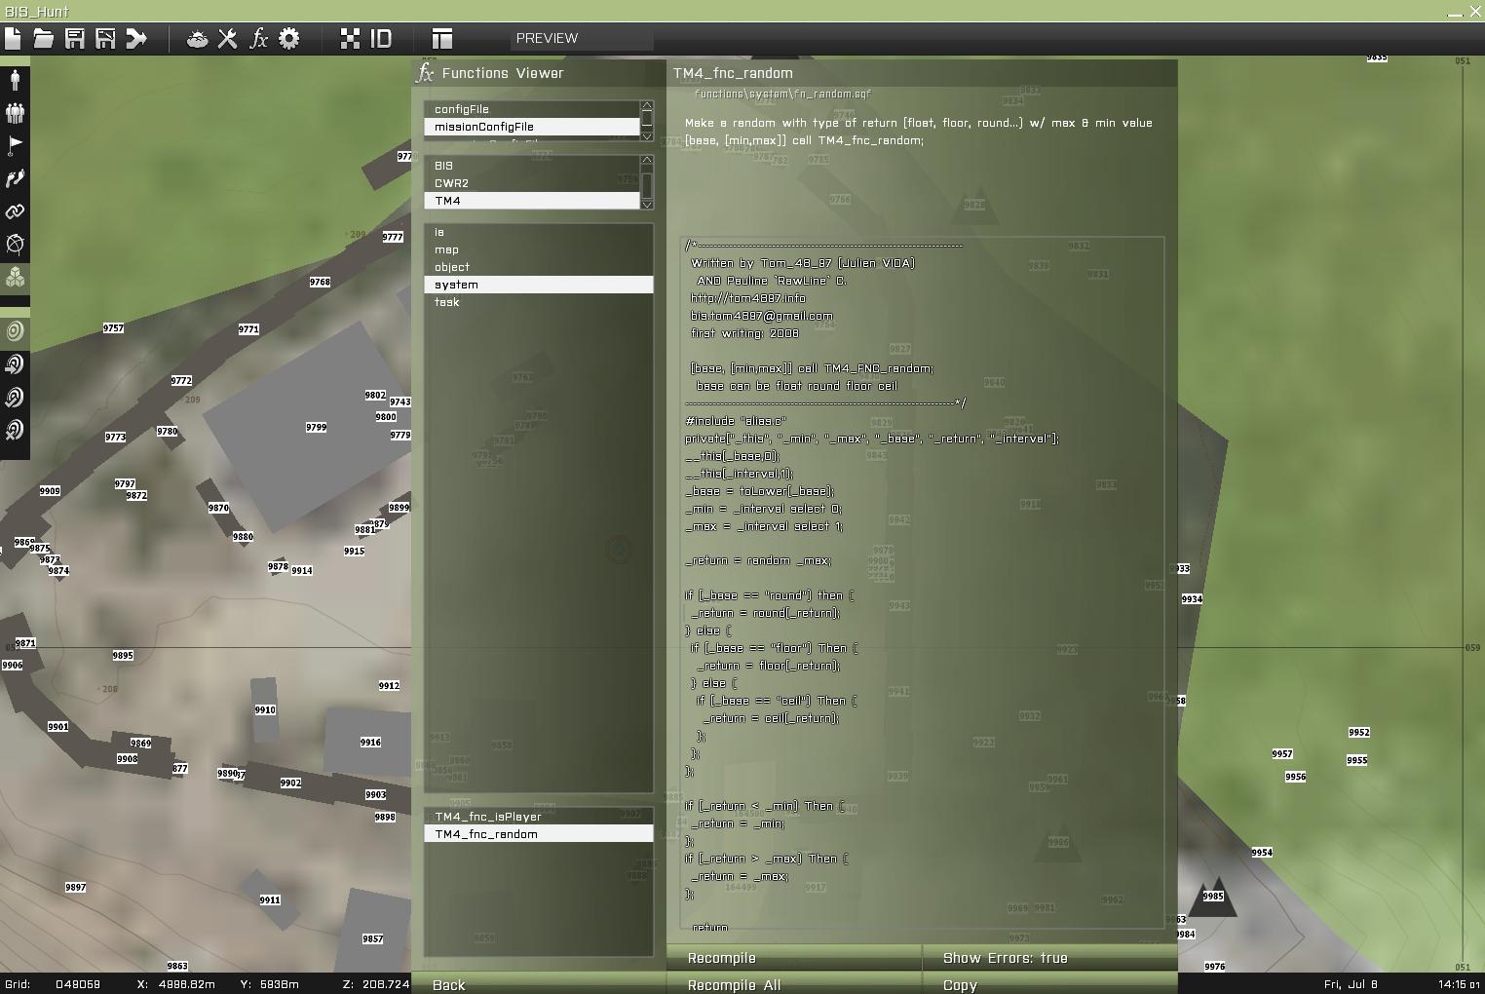The height and width of the screenshot is (994, 1485).
Task: Select missionConfigFile source
Action: point(532,127)
